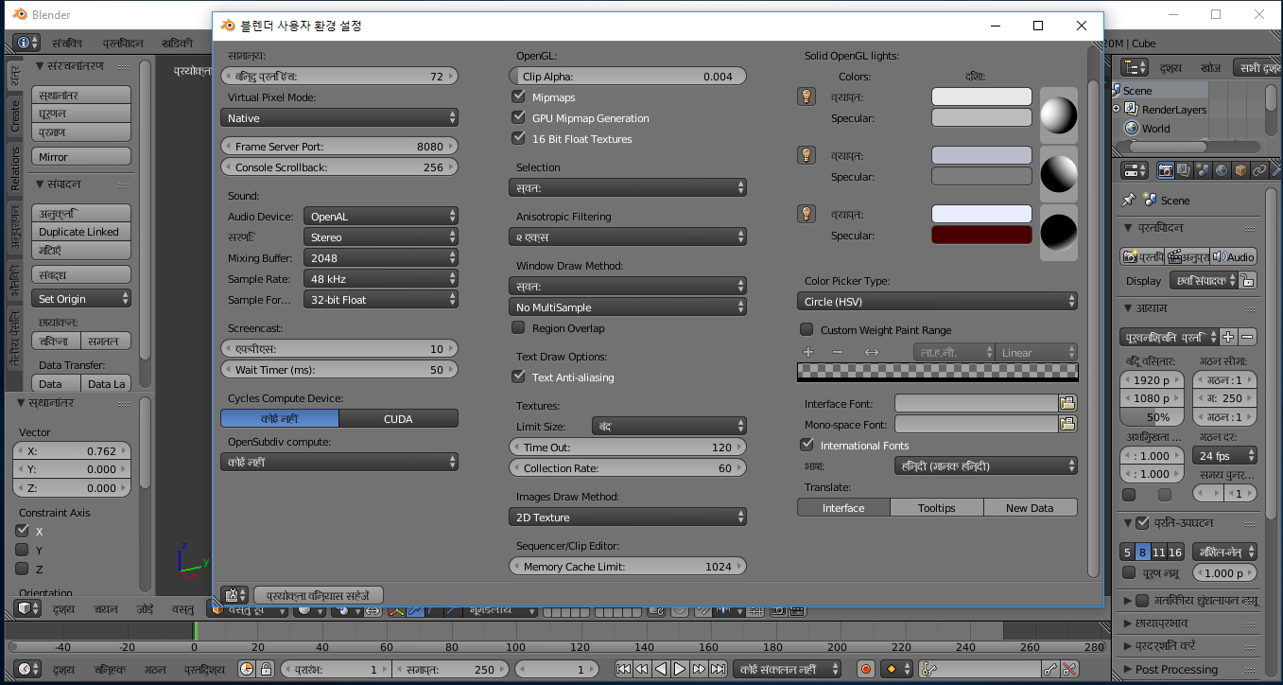Image resolution: width=1283 pixels, height=685 pixels.
Task: Click the Data Transfer Data button
Action: (x=55, y=383)
